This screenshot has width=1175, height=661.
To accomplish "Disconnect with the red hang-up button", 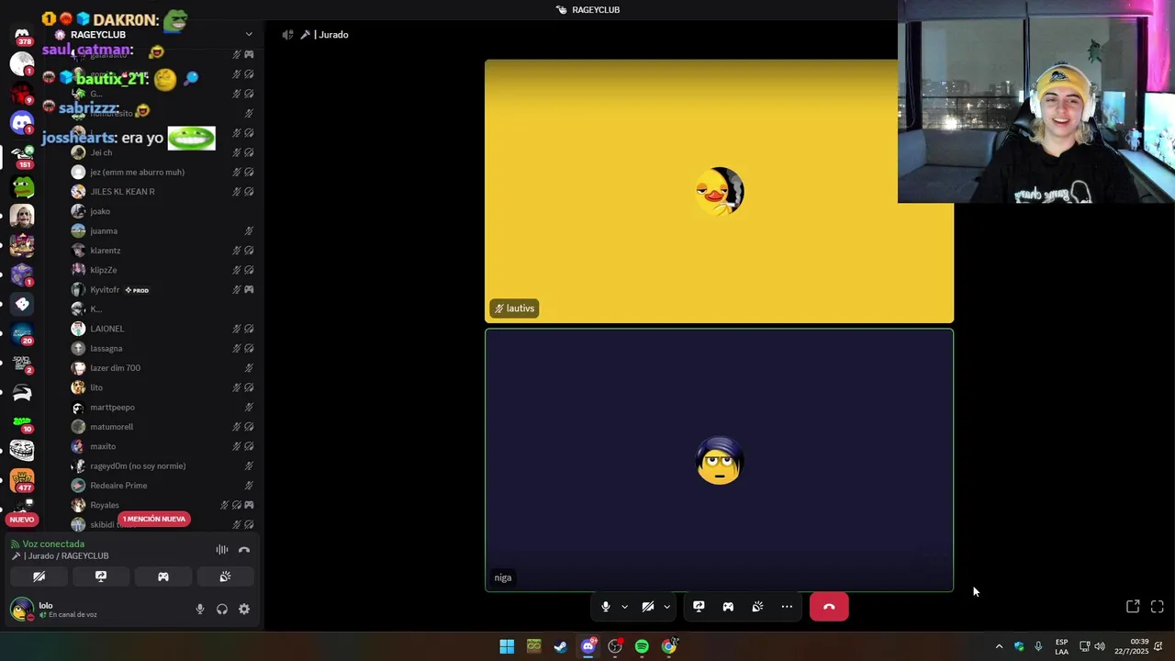I will coord(829,607).
